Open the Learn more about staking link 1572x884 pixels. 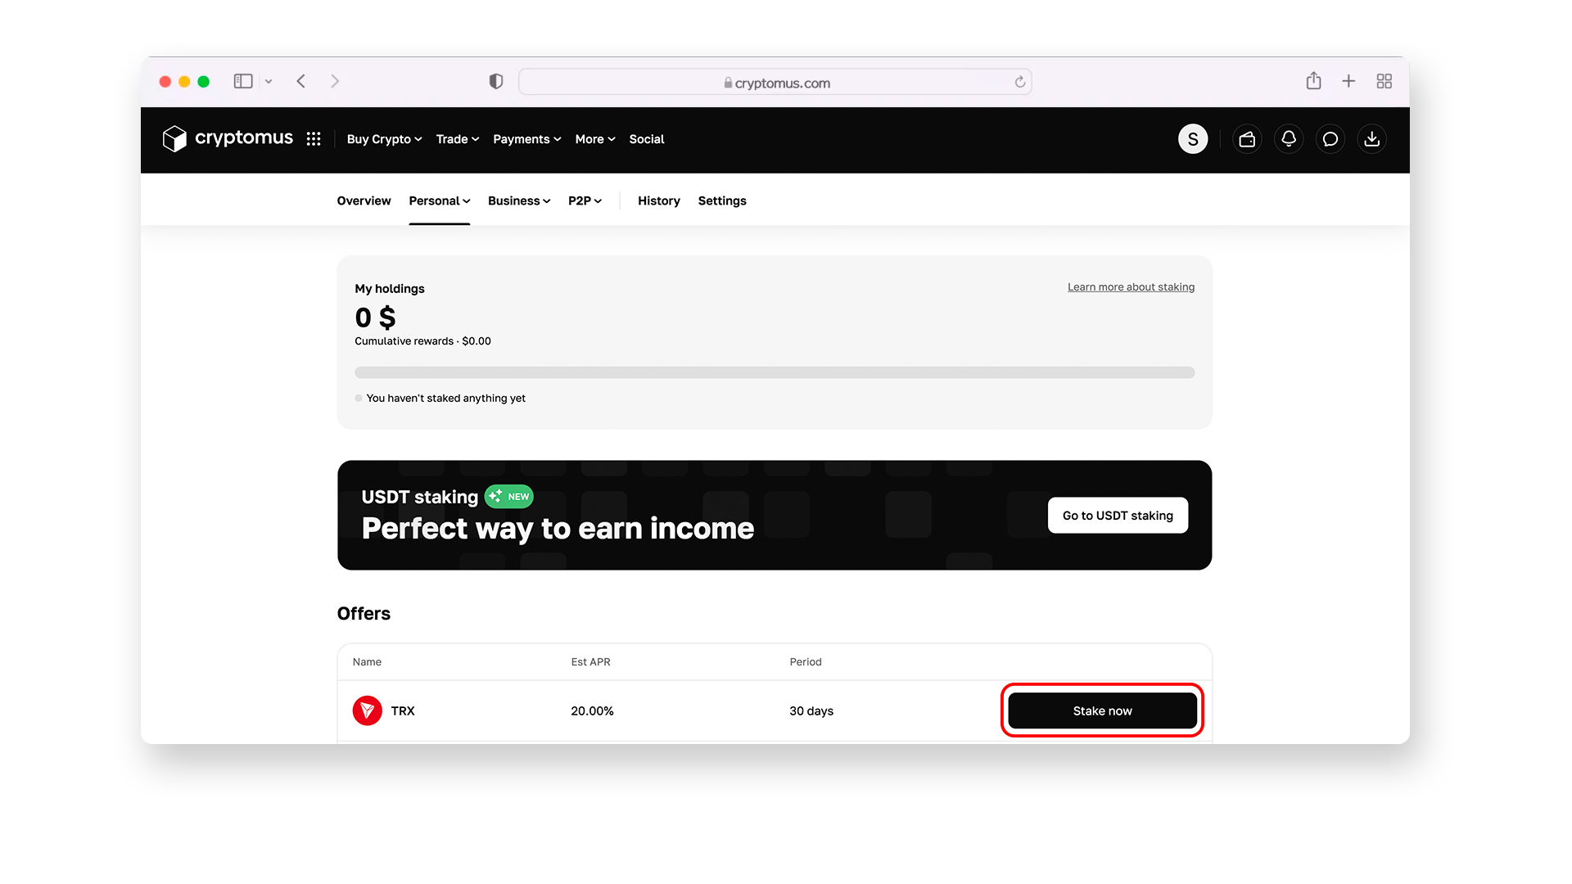pos(1131,286)
